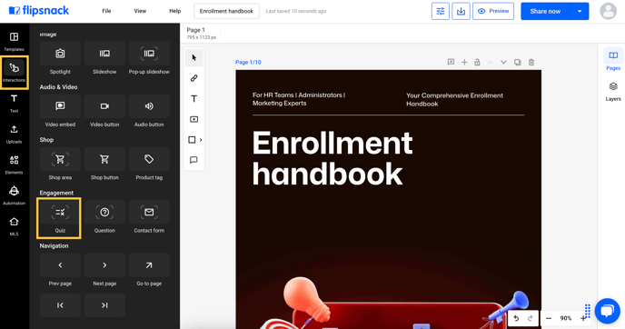625x329 pixels.
Task: Open the View menu
Action: (x=140, y=11)
